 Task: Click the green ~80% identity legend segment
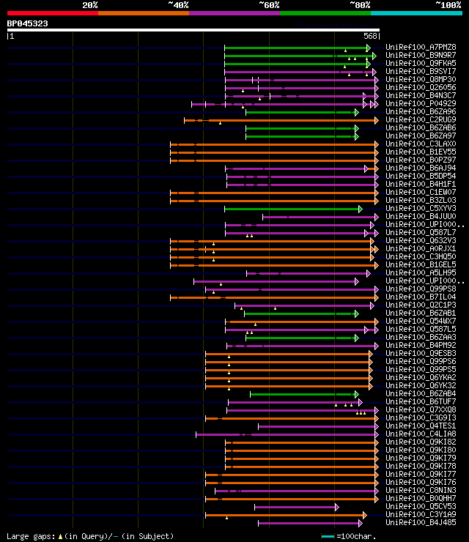pyautogui.click(x=325, y=13)
